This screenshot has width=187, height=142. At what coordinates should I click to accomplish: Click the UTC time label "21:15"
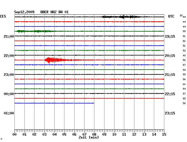[170, 75]
